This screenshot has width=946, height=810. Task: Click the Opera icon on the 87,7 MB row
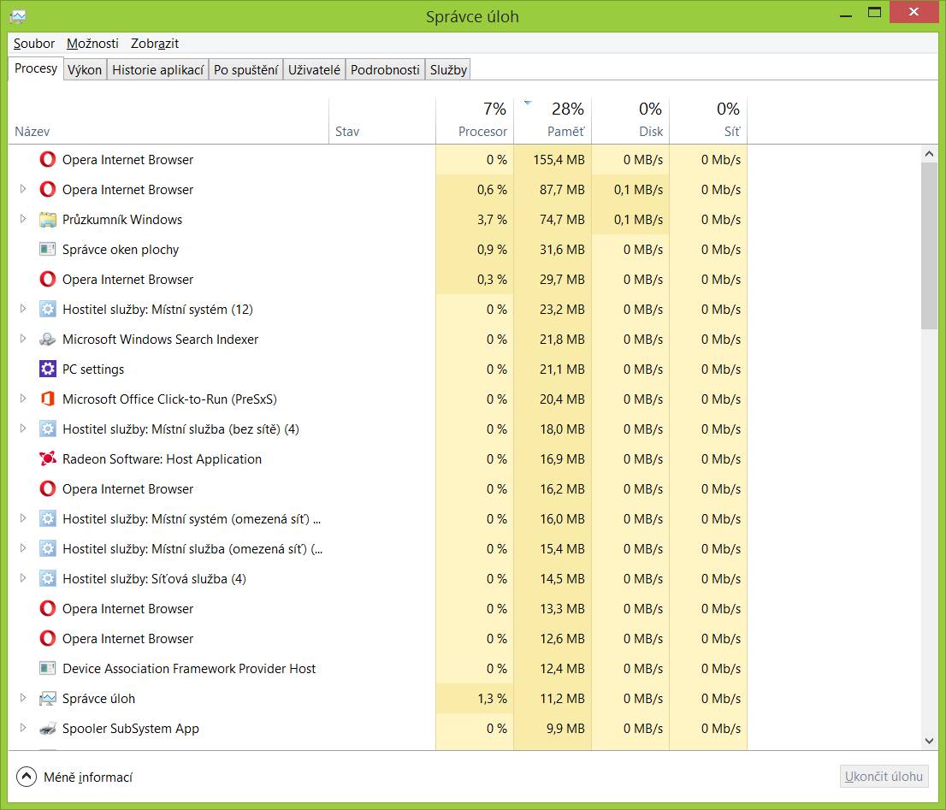pyautogui.click(x=48, y=189)
